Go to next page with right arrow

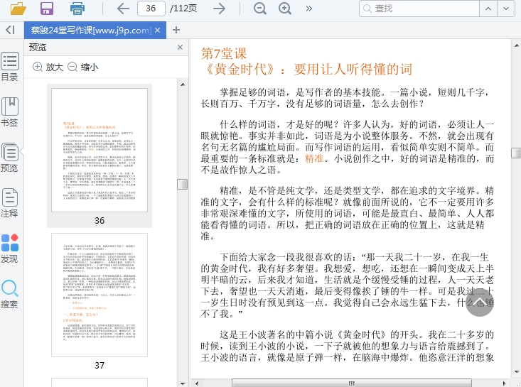tap(220, 9)
